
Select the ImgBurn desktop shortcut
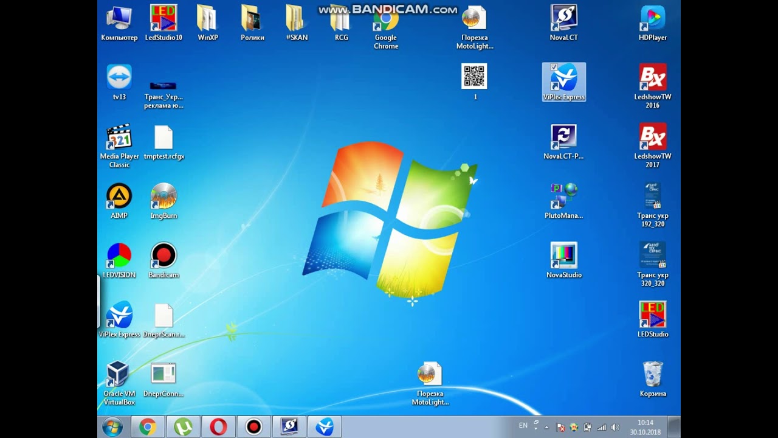pyautogui.click(x=164, y=201)
